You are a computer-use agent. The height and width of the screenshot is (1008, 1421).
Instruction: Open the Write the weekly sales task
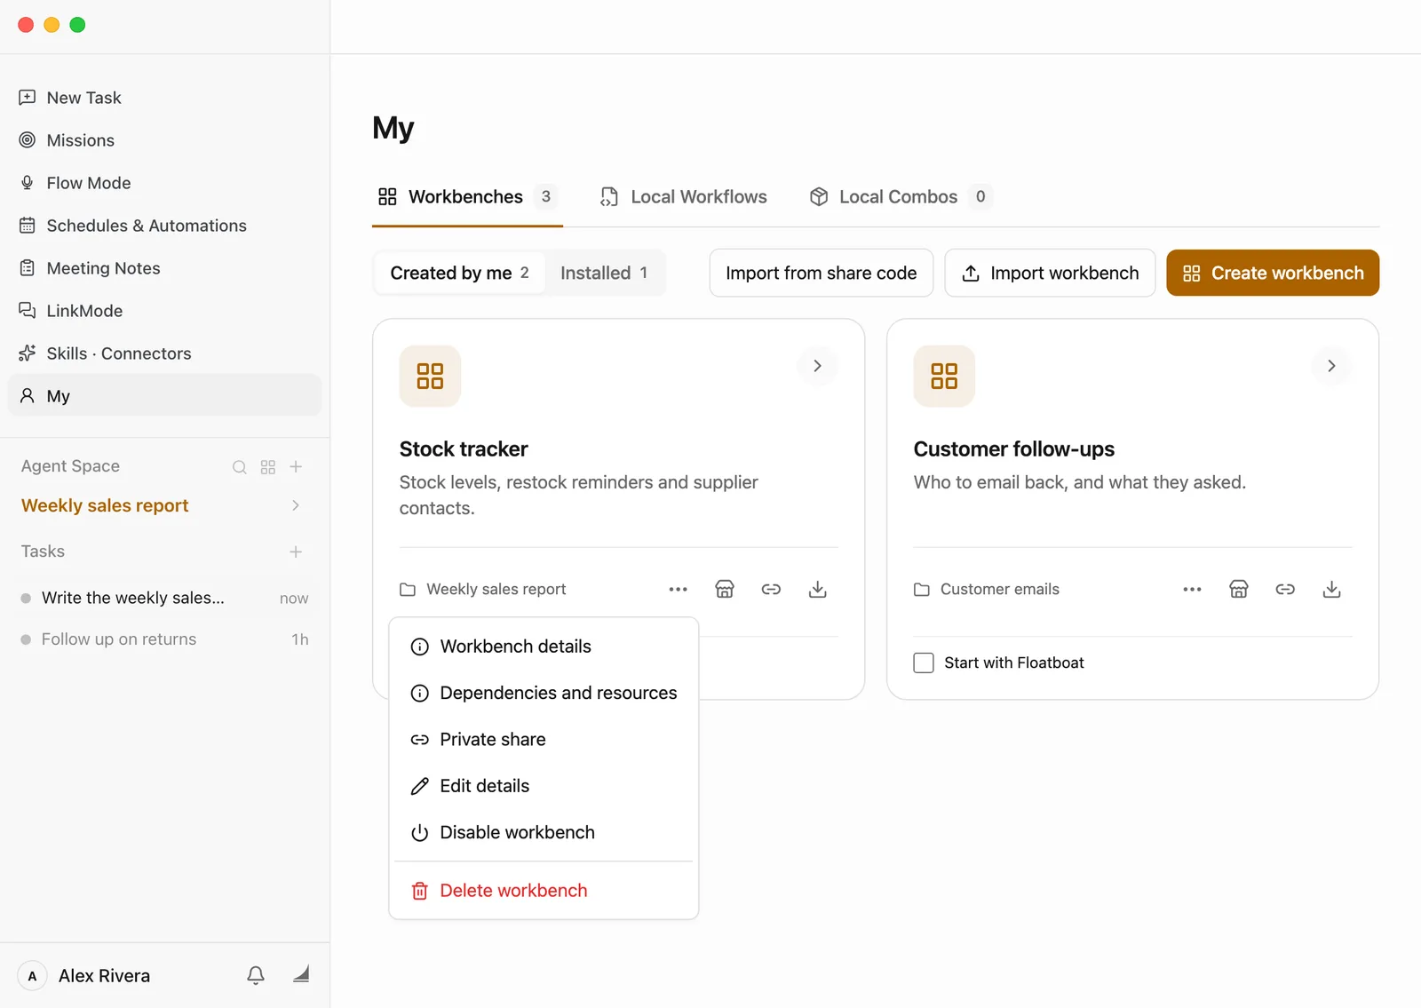164,598
